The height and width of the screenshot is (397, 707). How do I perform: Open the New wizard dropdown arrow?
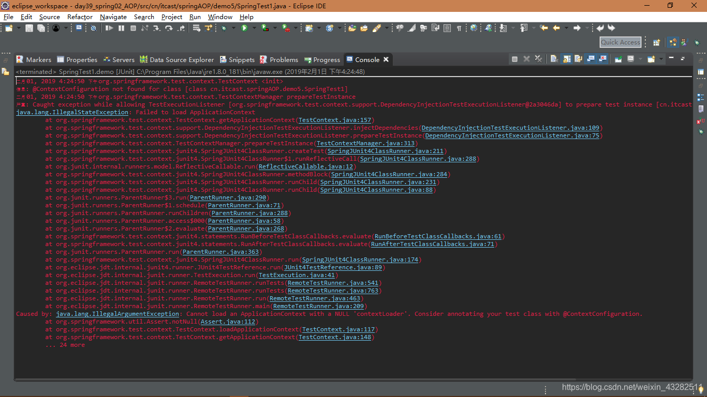tap(19, 28)
